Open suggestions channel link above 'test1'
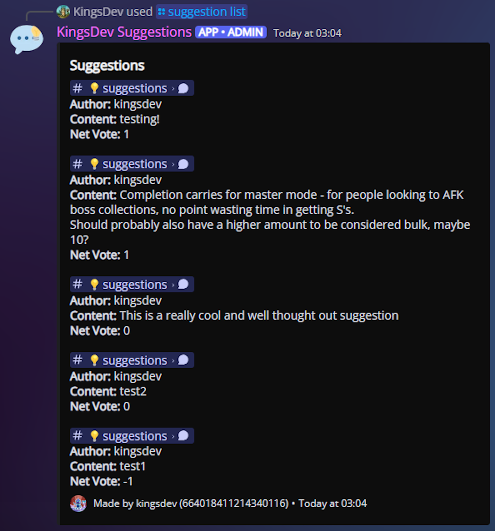Image resolution: width=495 pixels, height=531 pixels. [x=132, y=436]
